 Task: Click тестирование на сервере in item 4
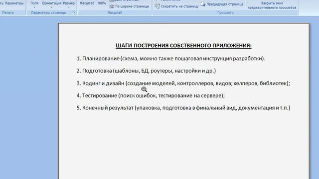pos(190,95)
